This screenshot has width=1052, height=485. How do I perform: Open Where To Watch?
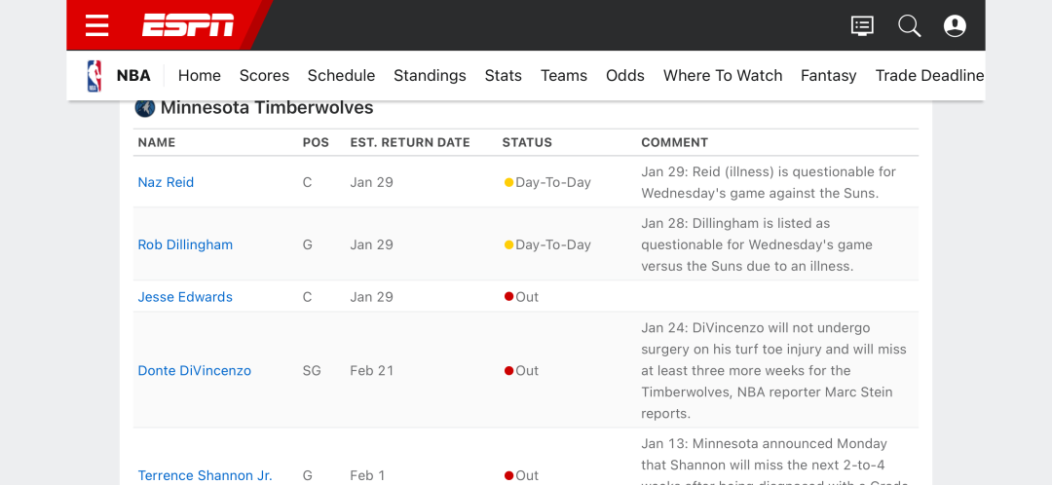(x=723, y=76)
